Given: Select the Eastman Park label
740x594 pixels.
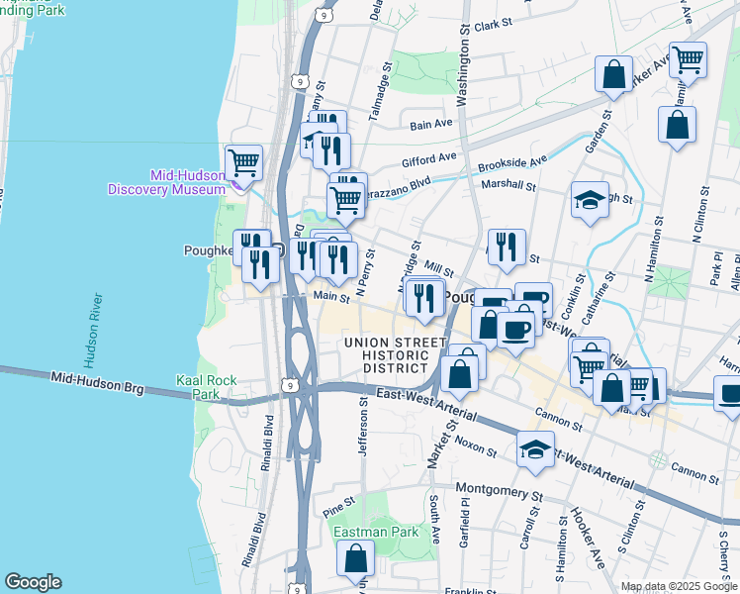Looking at the screenshot, I should 376,533.
